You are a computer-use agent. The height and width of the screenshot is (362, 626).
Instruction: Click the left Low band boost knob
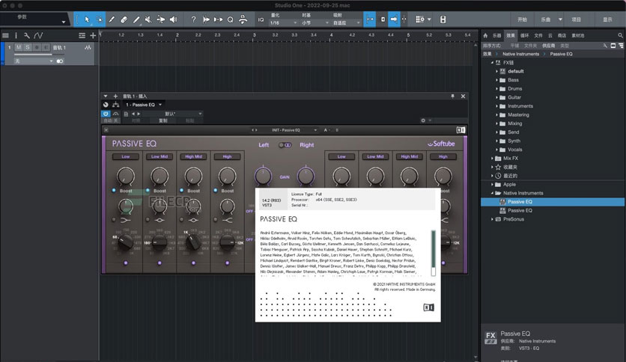pyautogui.click(x=125, y=176)
